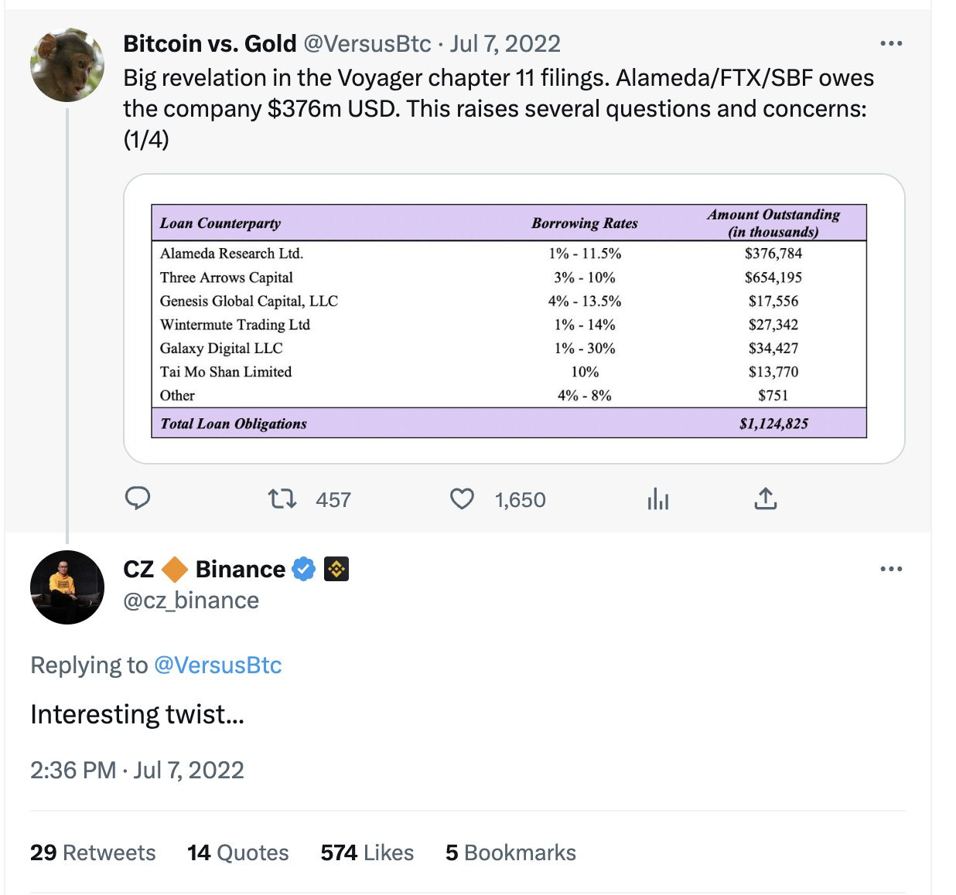
Task: Retweet the Bitcoin vs. Gold tweet
Action: tap(282, 499)
